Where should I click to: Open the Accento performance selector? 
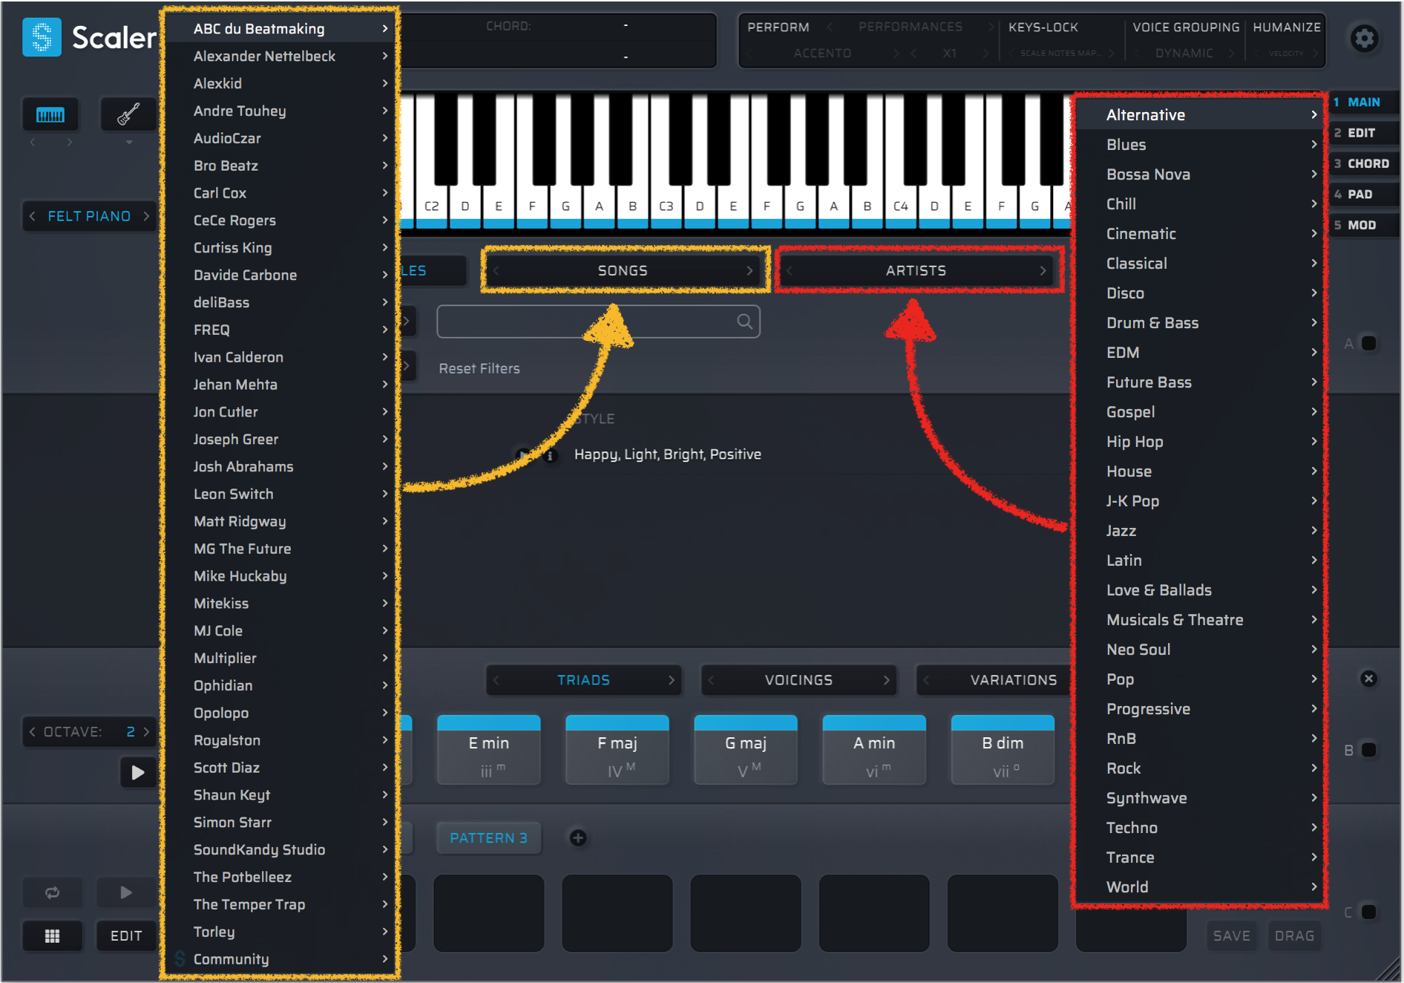pyautogui.click(x=822, y=53)
